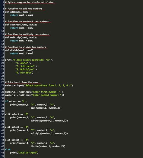Screen dimensions: 143x158
Task: Click the string "Invalid input"
Action: click(x=27, y=153)
